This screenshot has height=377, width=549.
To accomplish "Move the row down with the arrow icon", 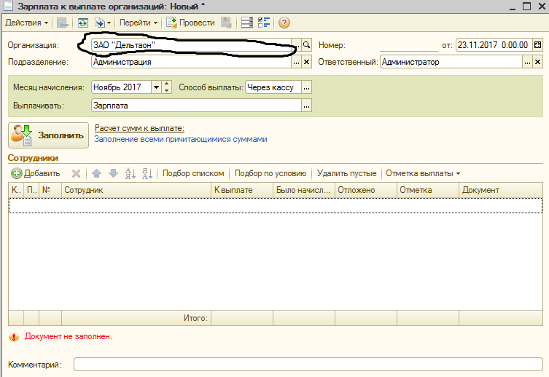I will [113, 173].
